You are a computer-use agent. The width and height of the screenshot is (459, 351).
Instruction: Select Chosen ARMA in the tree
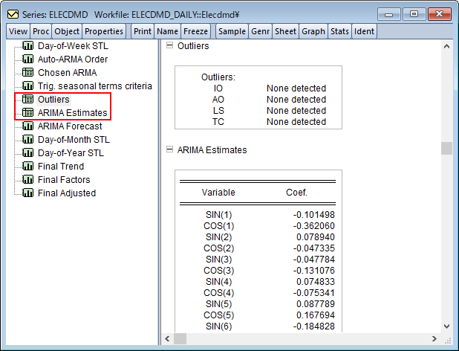(x=68, y=73)
